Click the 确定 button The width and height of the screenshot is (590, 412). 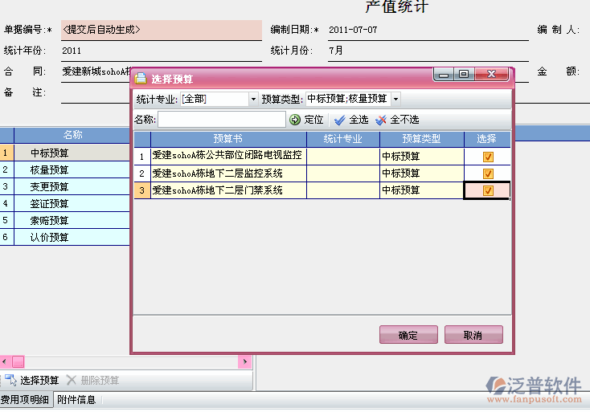tap(408, 335)
